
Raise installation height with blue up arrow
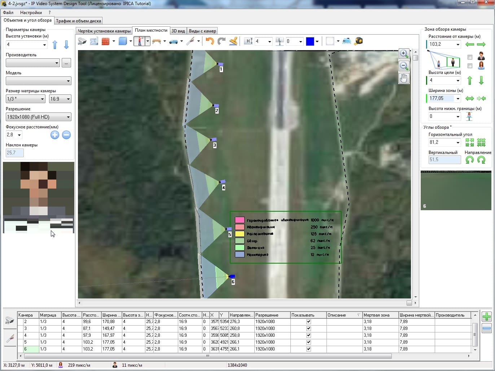click(55, 45)
